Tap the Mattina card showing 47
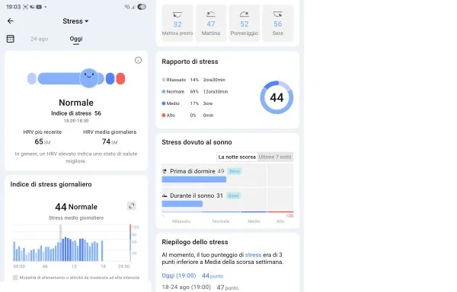The height and width of the screenshot is (292, 457). (x=211, y=24)
